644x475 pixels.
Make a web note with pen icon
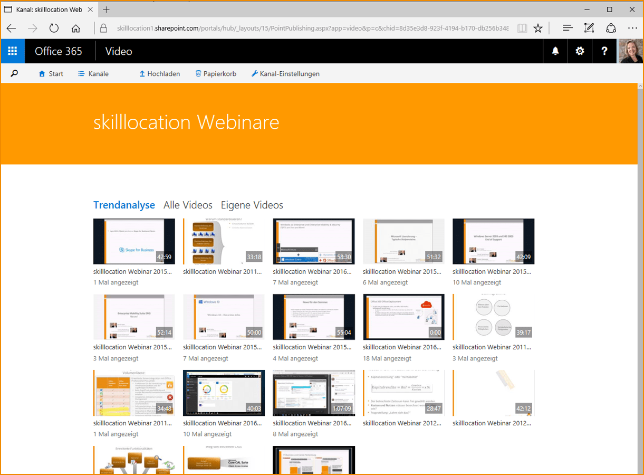(x=589, y=28)
